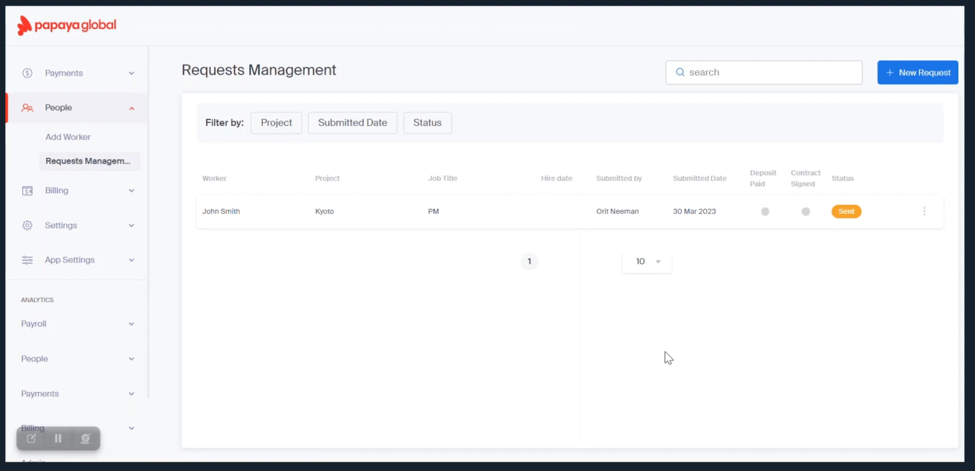Filter requests by Submitted Date
Screen dimensions: 975x471
[x=352, y=123]
